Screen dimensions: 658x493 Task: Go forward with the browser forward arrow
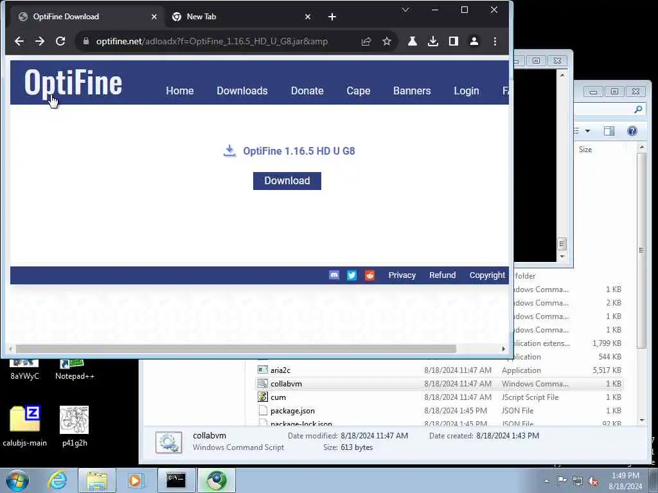(x=40, y=41)
